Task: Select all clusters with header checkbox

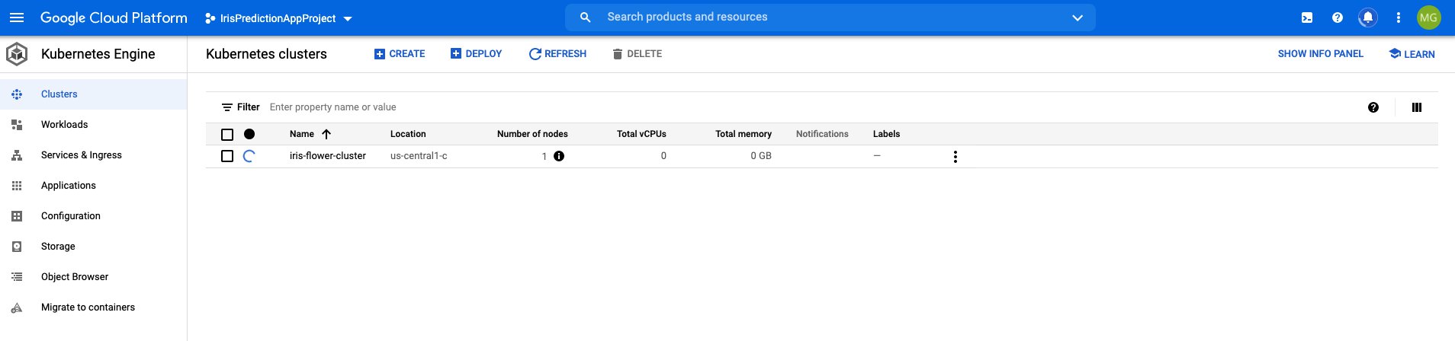Action: click(227, 135)
